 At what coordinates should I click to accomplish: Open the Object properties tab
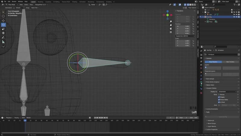pyautogui.click(x=201, y=72)
